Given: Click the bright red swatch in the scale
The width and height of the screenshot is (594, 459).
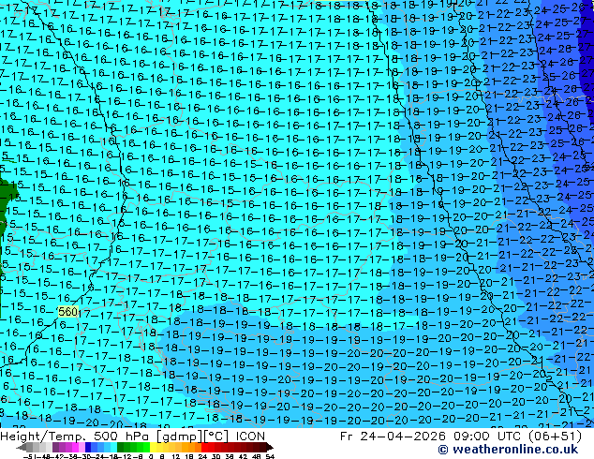Looking at the screenshot, I should coord(204,448).
